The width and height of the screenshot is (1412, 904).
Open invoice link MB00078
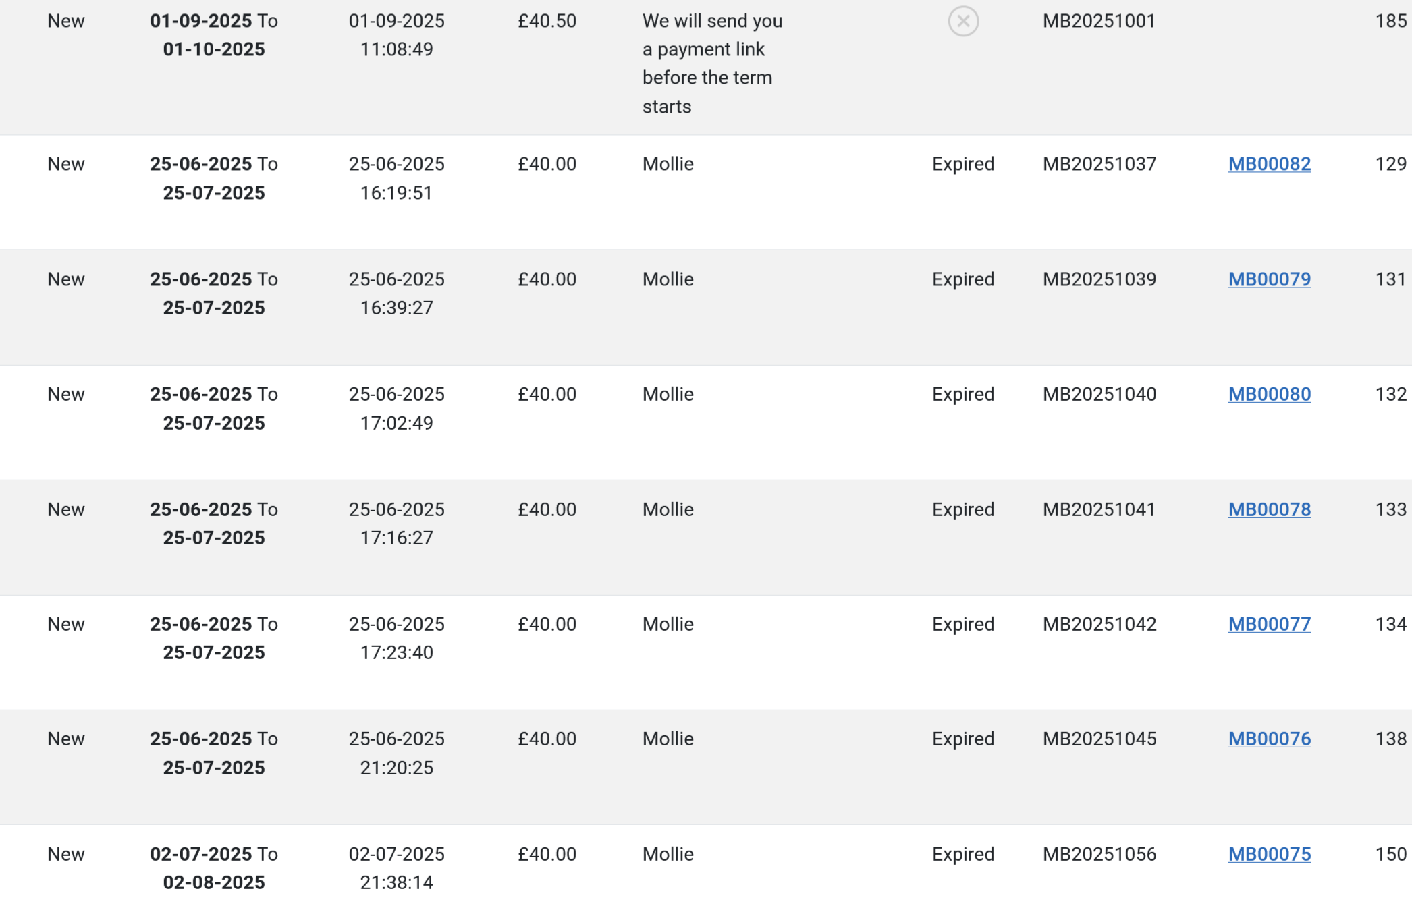coord(1270,509)
